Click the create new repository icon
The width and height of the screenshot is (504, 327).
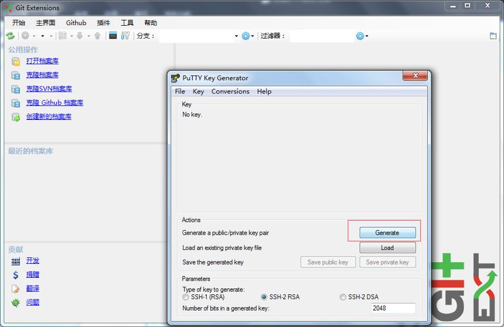point(16,117)
